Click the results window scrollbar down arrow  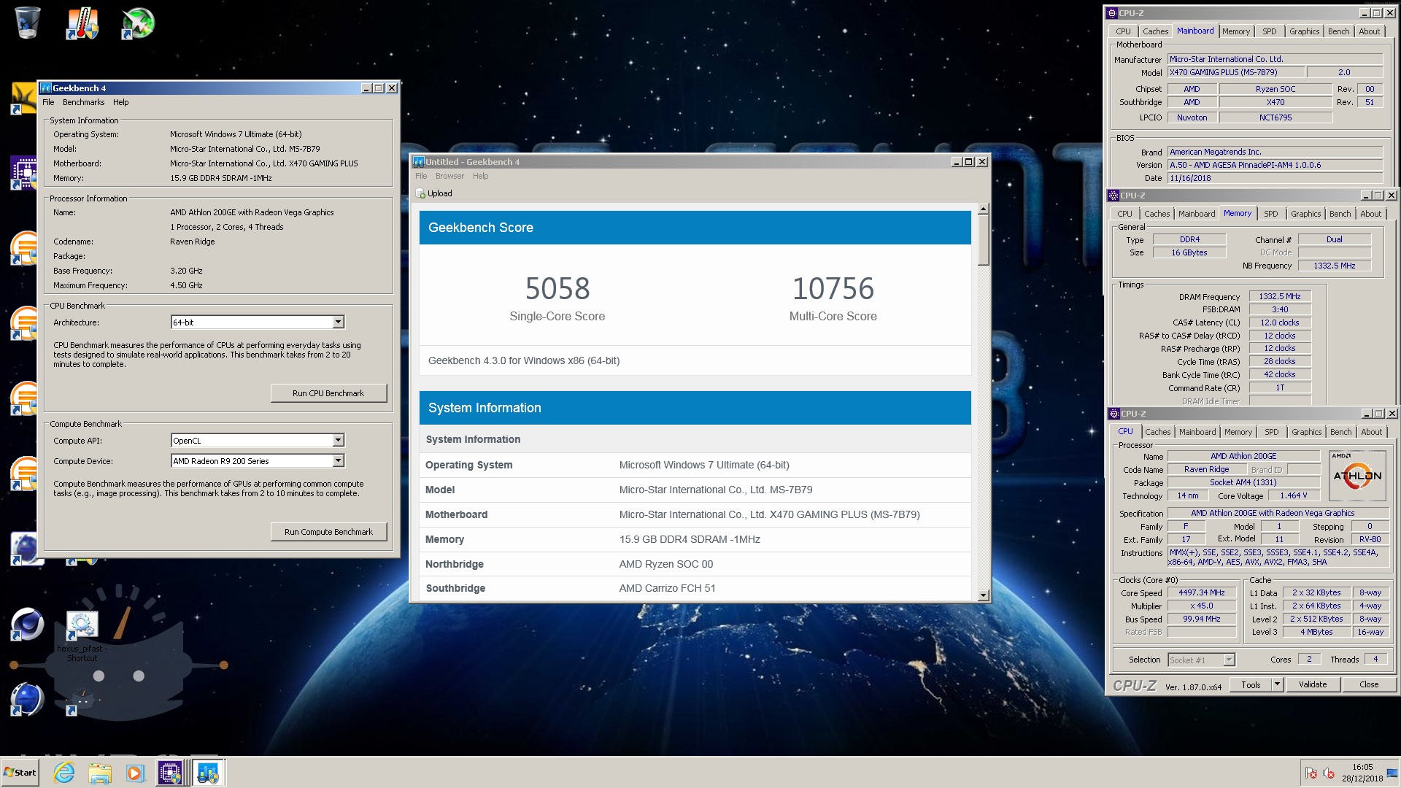pos(984,595)
